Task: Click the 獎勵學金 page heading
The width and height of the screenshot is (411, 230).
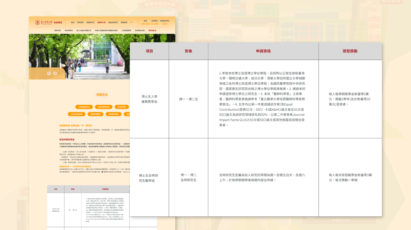Action: [102, 94]
